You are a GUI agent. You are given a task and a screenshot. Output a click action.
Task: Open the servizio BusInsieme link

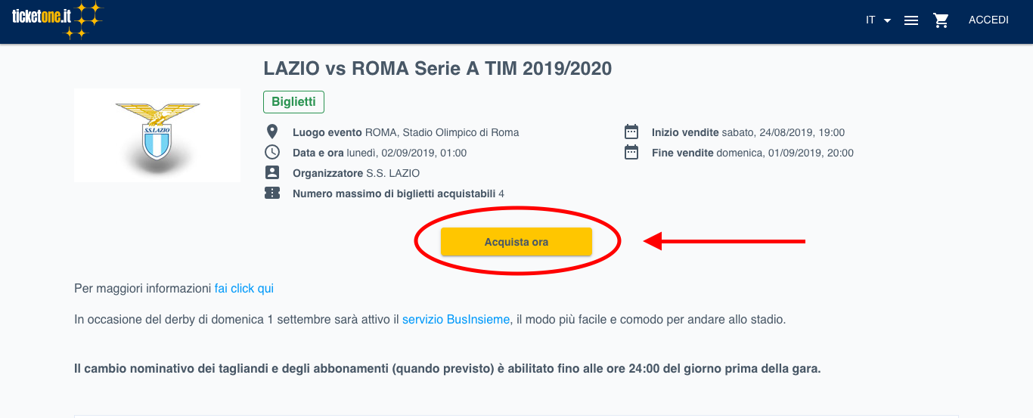[456, 320]
